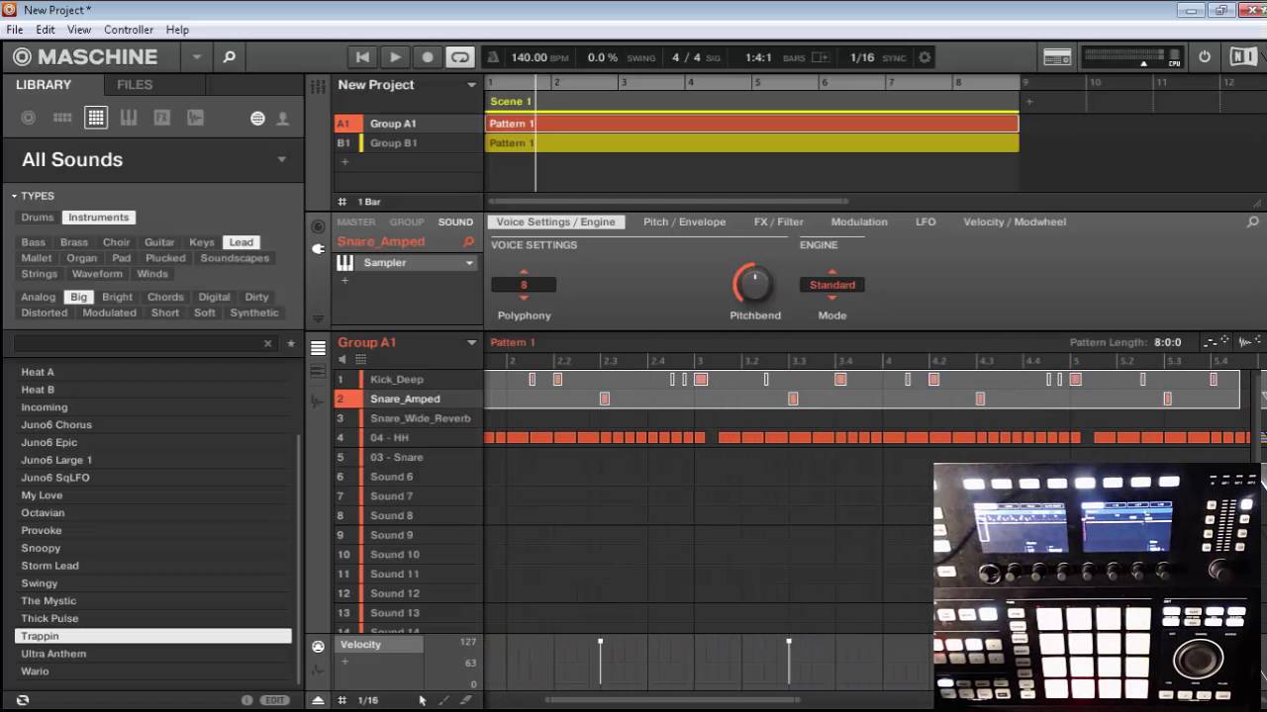Click the NI logo icon
Image resolution: width=1267 pixels, height=712 pixels.
1241,57
